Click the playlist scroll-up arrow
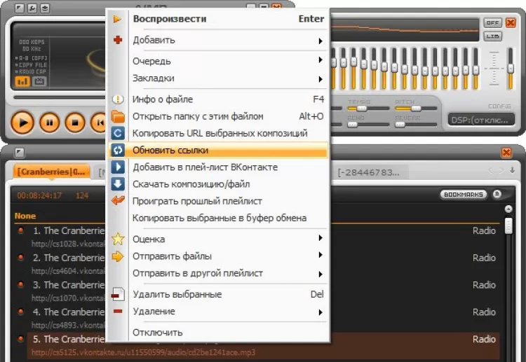This screenshot has width=526, height=362. [508, 209]
